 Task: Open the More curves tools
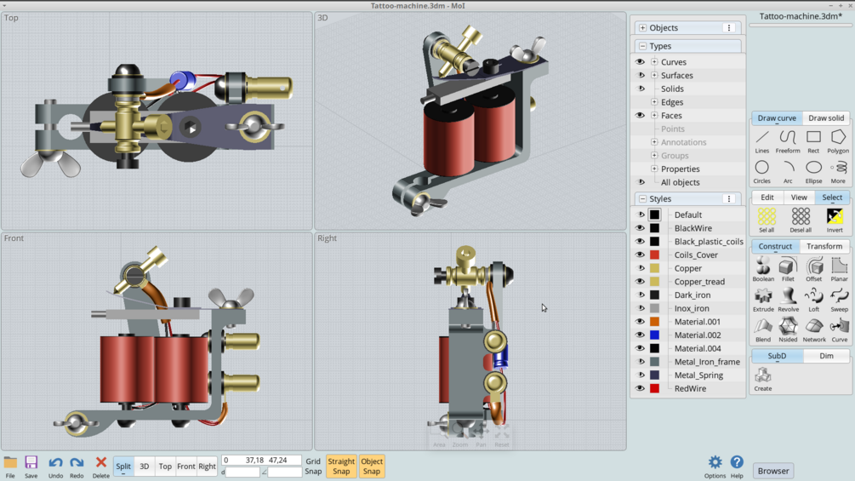point(838,172)
